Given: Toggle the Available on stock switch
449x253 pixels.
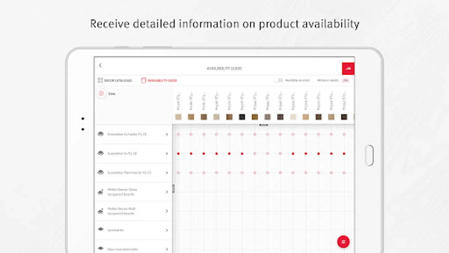Looking at the screenshot, I should [x=278, y=80].
